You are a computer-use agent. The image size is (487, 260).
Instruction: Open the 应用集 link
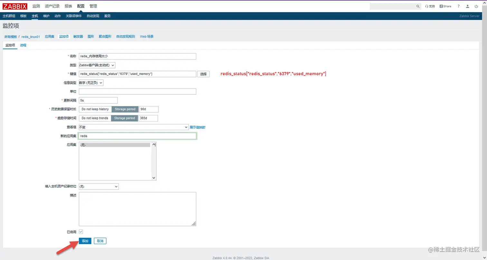click(50, 37)
